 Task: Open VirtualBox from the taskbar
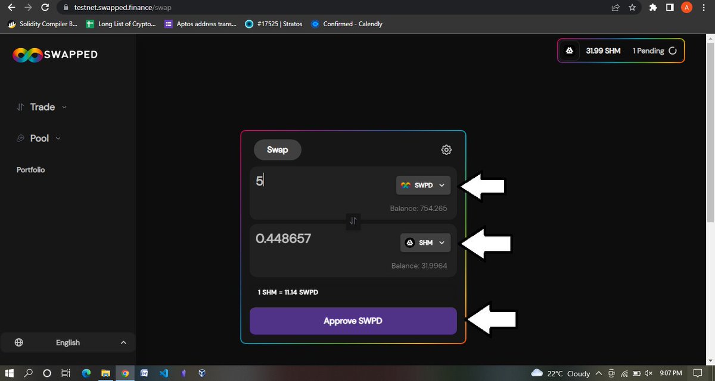(203, 373)
